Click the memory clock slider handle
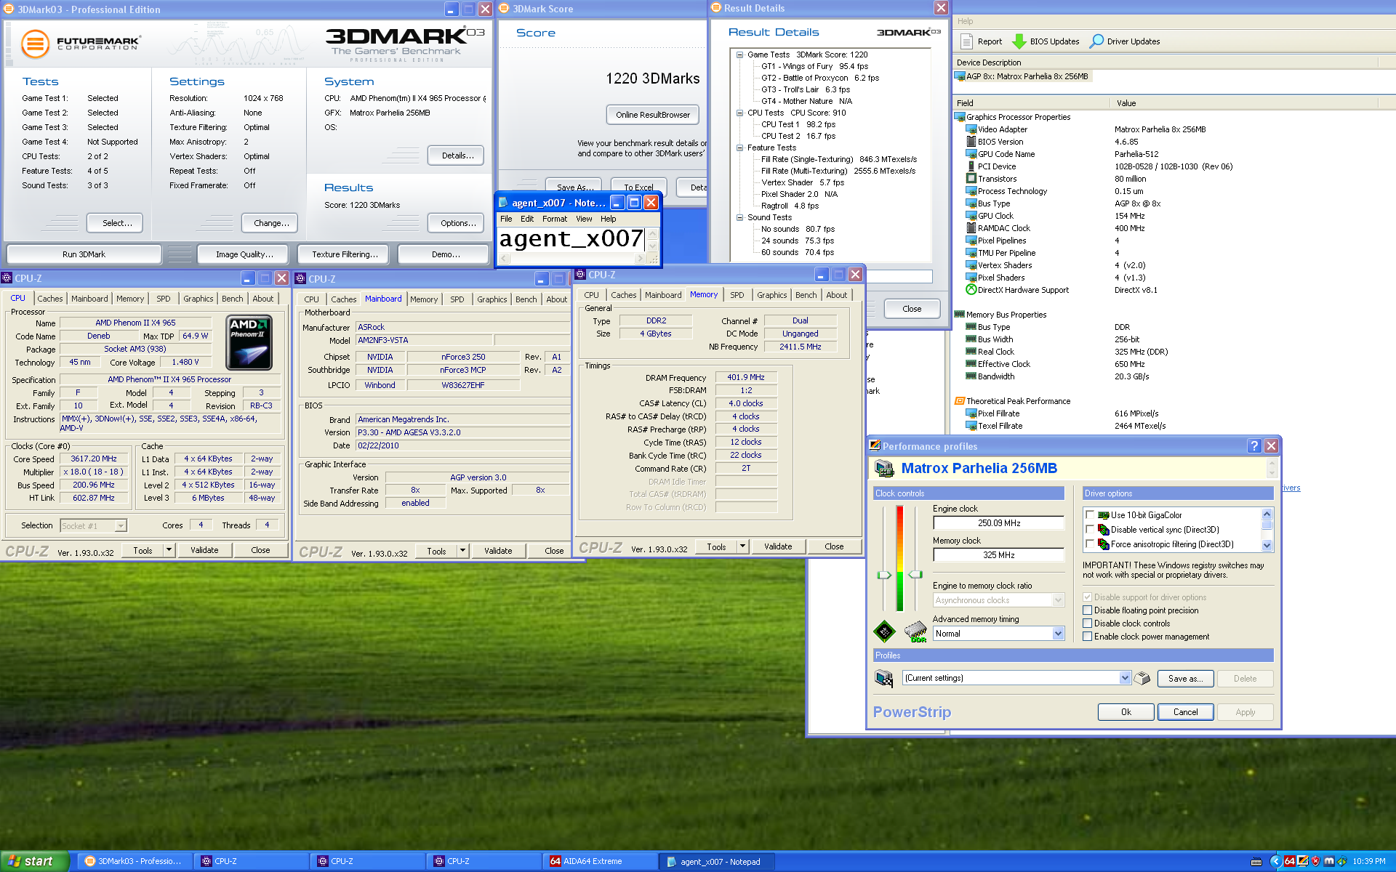 (x=915, y=575)
